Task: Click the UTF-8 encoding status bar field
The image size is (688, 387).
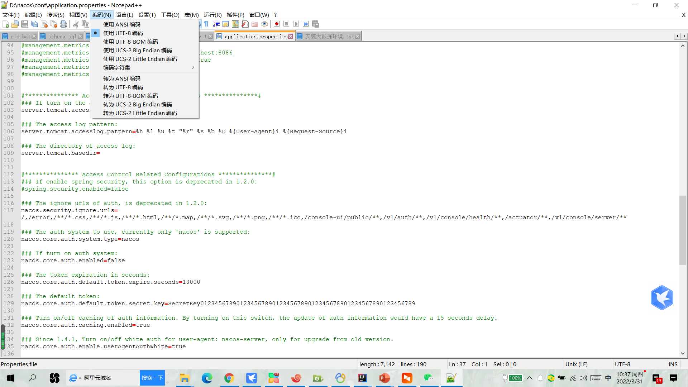Action: point(622,364)
